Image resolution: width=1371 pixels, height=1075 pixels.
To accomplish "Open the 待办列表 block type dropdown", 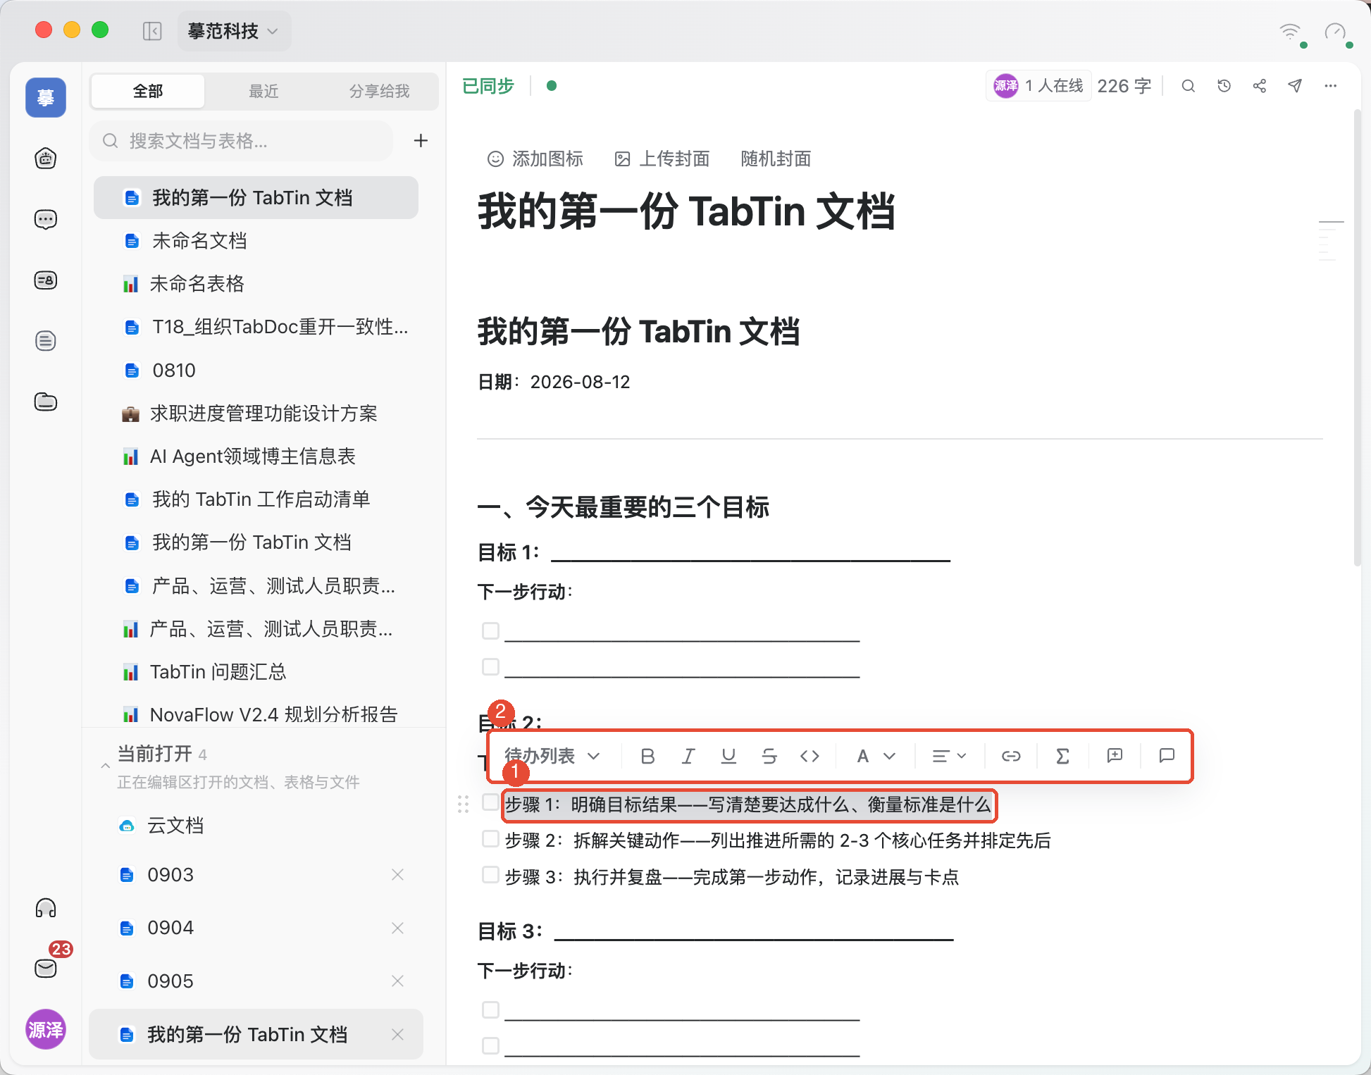I will click(552, 756).
